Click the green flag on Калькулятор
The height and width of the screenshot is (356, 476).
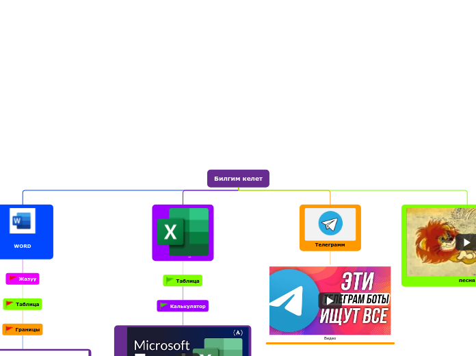click(x=164, y=305)
